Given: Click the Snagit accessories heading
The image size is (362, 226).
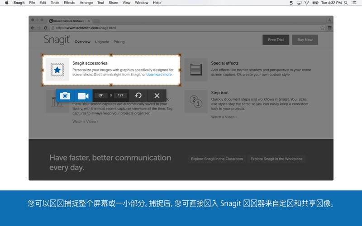Looking at the screenshot, I should [x=90, y=63].
